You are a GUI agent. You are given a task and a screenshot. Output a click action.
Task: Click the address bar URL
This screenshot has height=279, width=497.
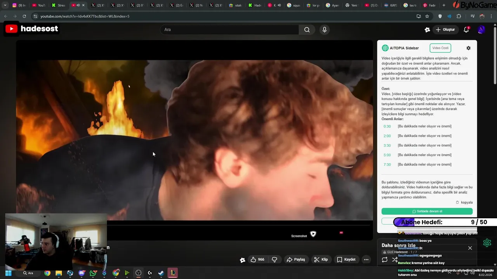(85, 16)
